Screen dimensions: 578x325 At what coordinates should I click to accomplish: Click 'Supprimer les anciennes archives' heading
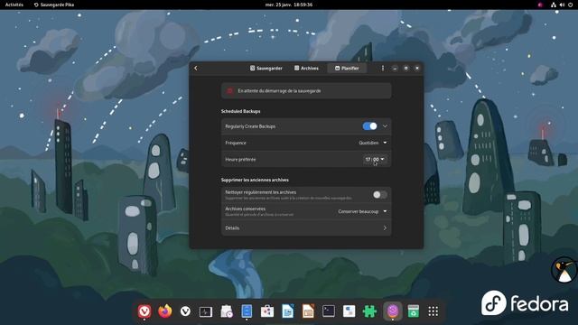255,180
